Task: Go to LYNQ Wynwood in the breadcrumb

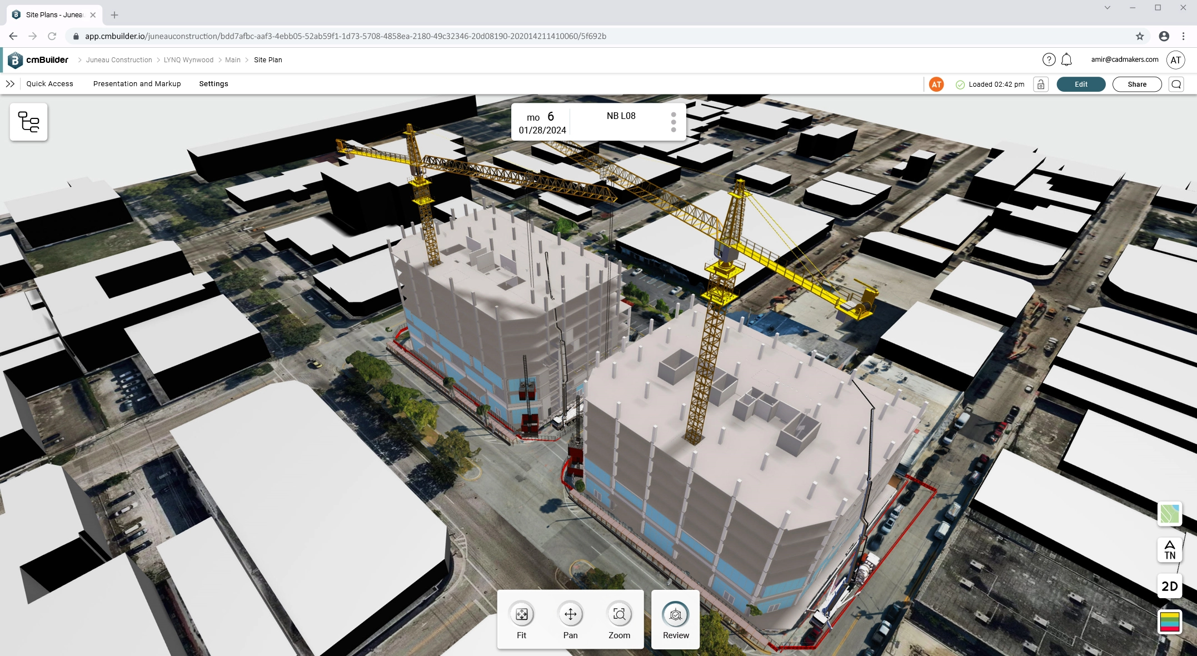Action: [188, 59]
